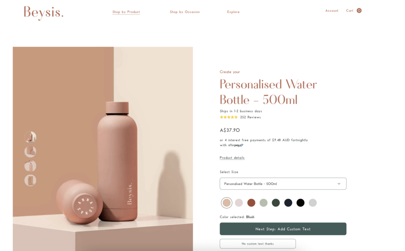The width and height of the screenshot is (405, 251).
Task: Select third product thumbnail image
Action: pos(30,166)
